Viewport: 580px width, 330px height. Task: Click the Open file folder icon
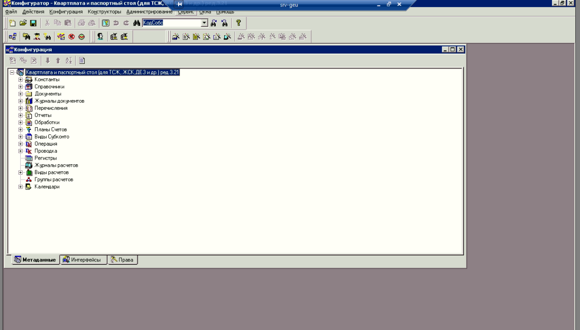[24, 23]
